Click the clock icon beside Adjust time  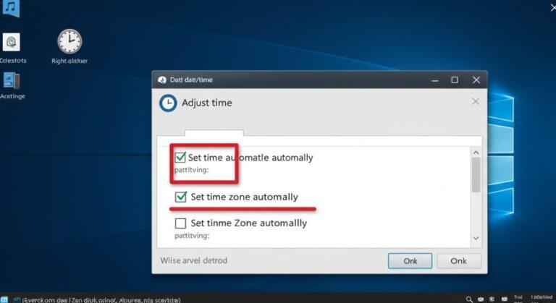pos(168,103)
